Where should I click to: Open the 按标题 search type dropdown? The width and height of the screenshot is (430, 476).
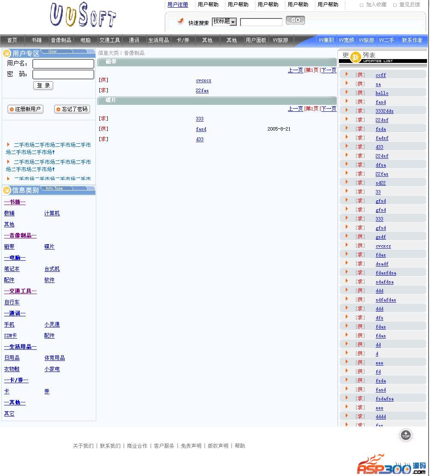pos(225,21)
